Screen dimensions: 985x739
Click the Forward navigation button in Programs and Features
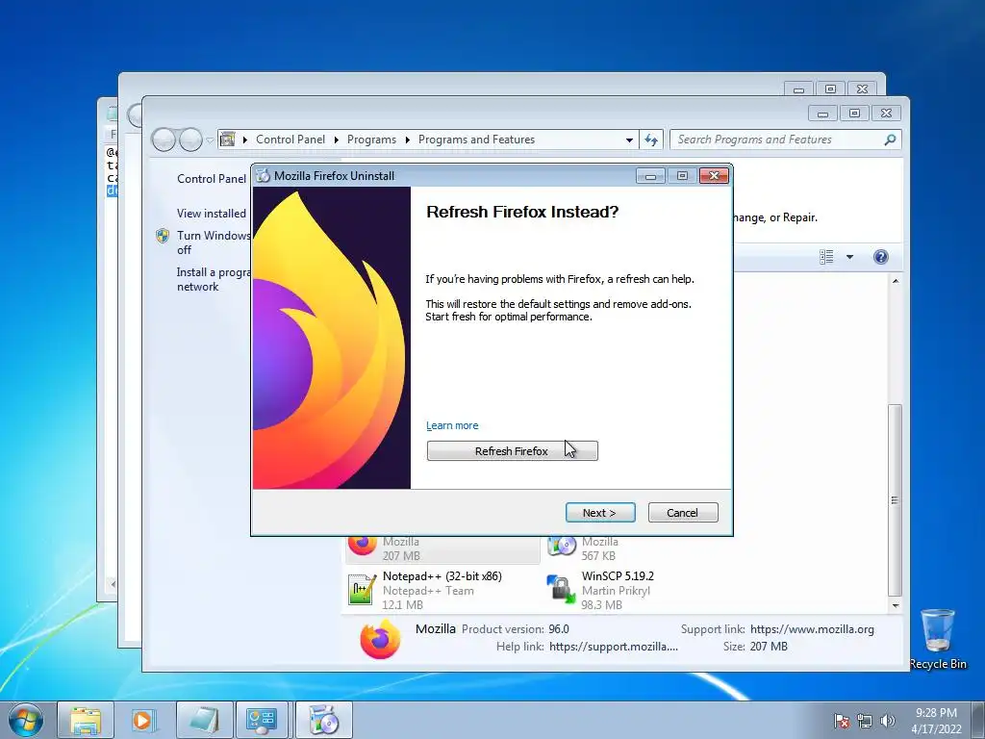click(x=190, y=140)
